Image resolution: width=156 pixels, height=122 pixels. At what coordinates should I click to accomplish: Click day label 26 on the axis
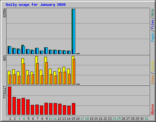click(x=123, y=119)
